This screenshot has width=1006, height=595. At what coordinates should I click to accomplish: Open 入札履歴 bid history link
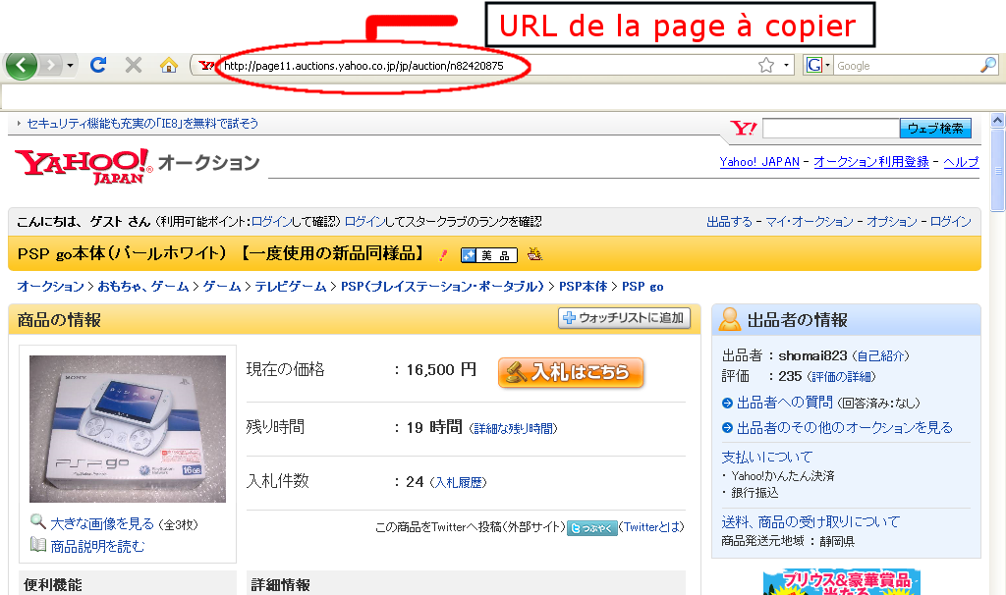tap(459, 482)
